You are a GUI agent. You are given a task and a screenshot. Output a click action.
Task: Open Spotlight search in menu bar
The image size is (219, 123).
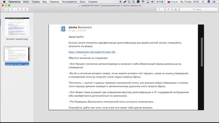(203, 2)
